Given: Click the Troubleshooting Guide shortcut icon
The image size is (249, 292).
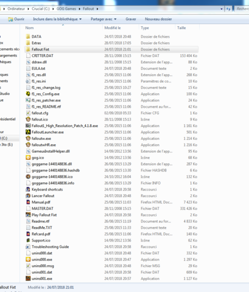Looking at the screenshot, I should pos(28,246).
